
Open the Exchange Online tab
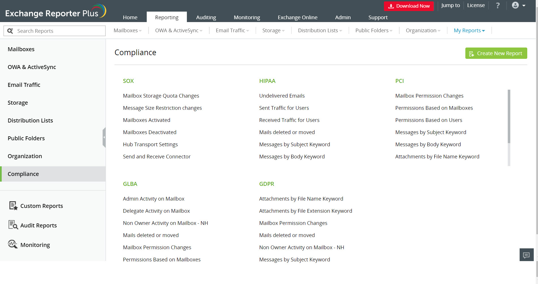(297, 17)
